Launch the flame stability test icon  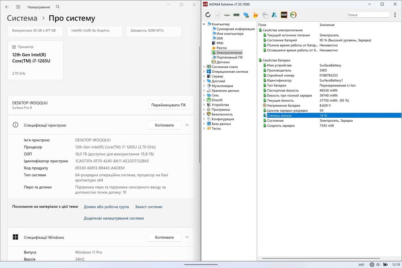pos(255,15)
